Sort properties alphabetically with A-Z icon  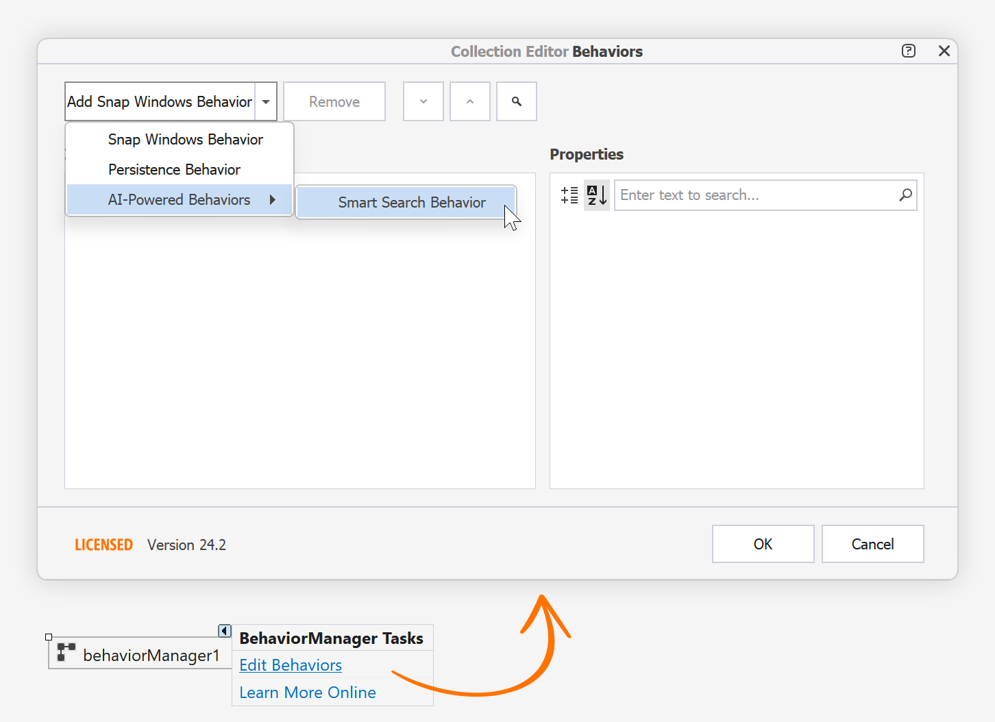[596, 195]
